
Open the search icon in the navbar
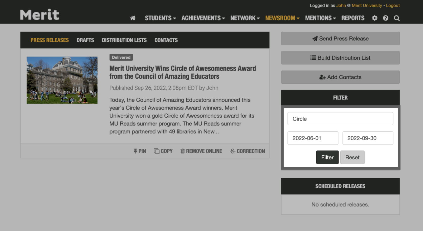396,18
